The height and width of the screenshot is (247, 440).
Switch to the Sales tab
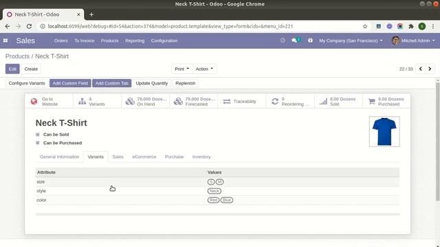(x=118, y=157)
